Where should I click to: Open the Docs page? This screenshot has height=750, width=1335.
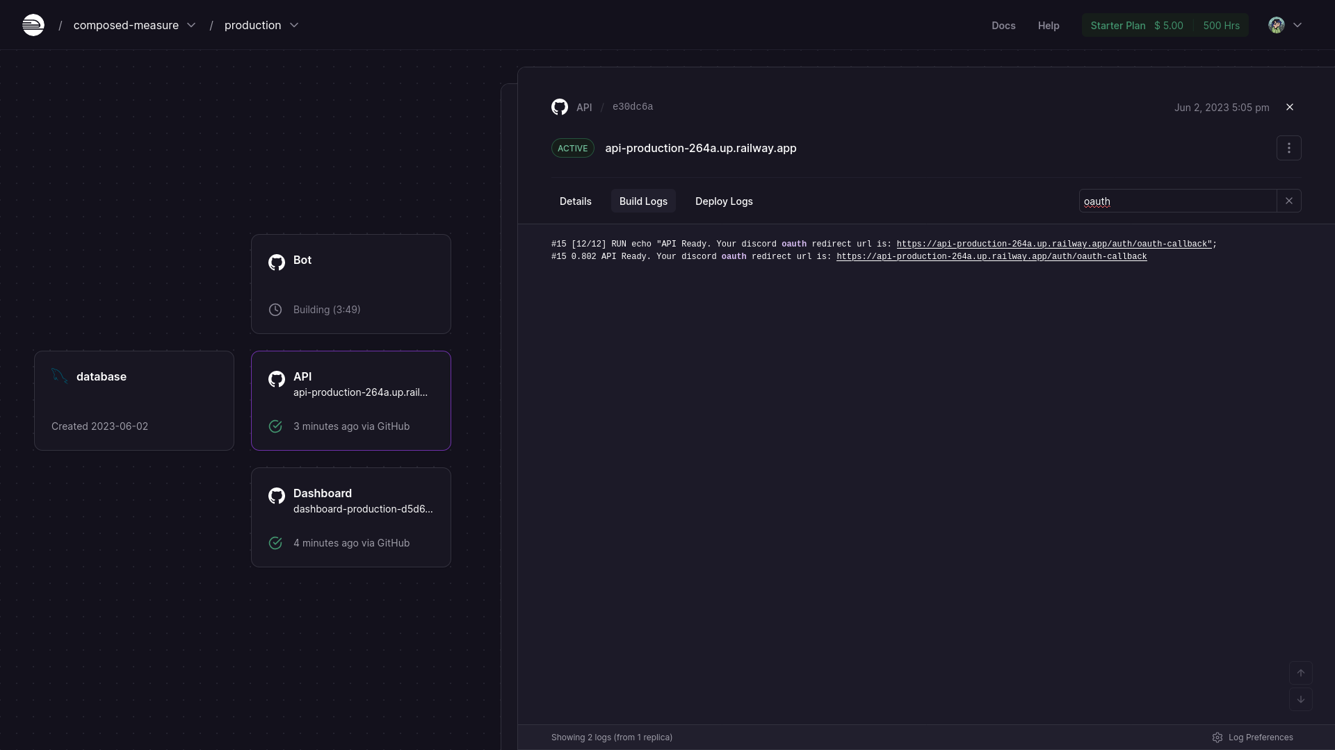point(1003,25)
